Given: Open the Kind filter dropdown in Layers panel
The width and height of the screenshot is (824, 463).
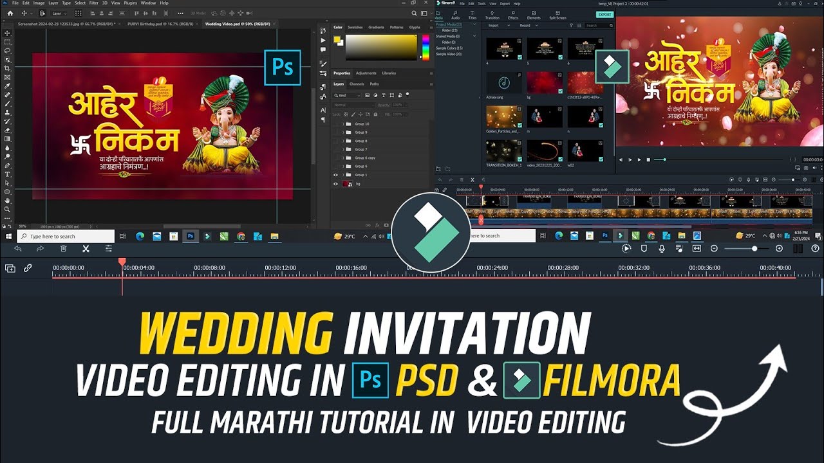Looking at the screenshot, I should 347,95.
